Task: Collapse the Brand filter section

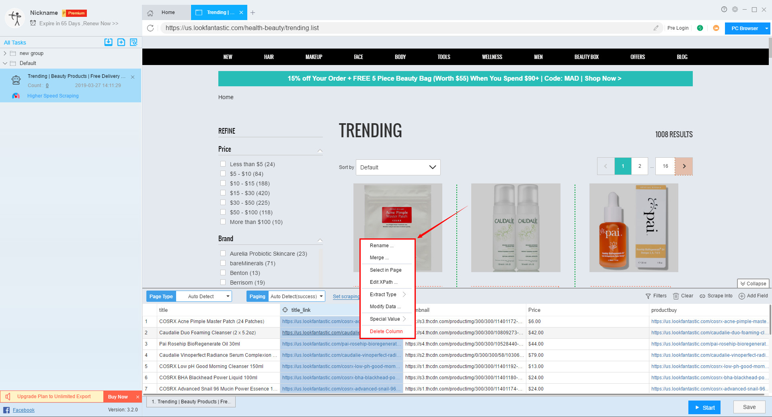Action: click(320, 240)
